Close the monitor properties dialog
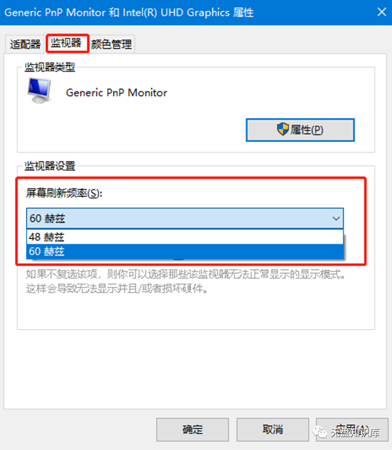Screen dimensions: 392x450 pyautogui.click(x=382, y=12)
